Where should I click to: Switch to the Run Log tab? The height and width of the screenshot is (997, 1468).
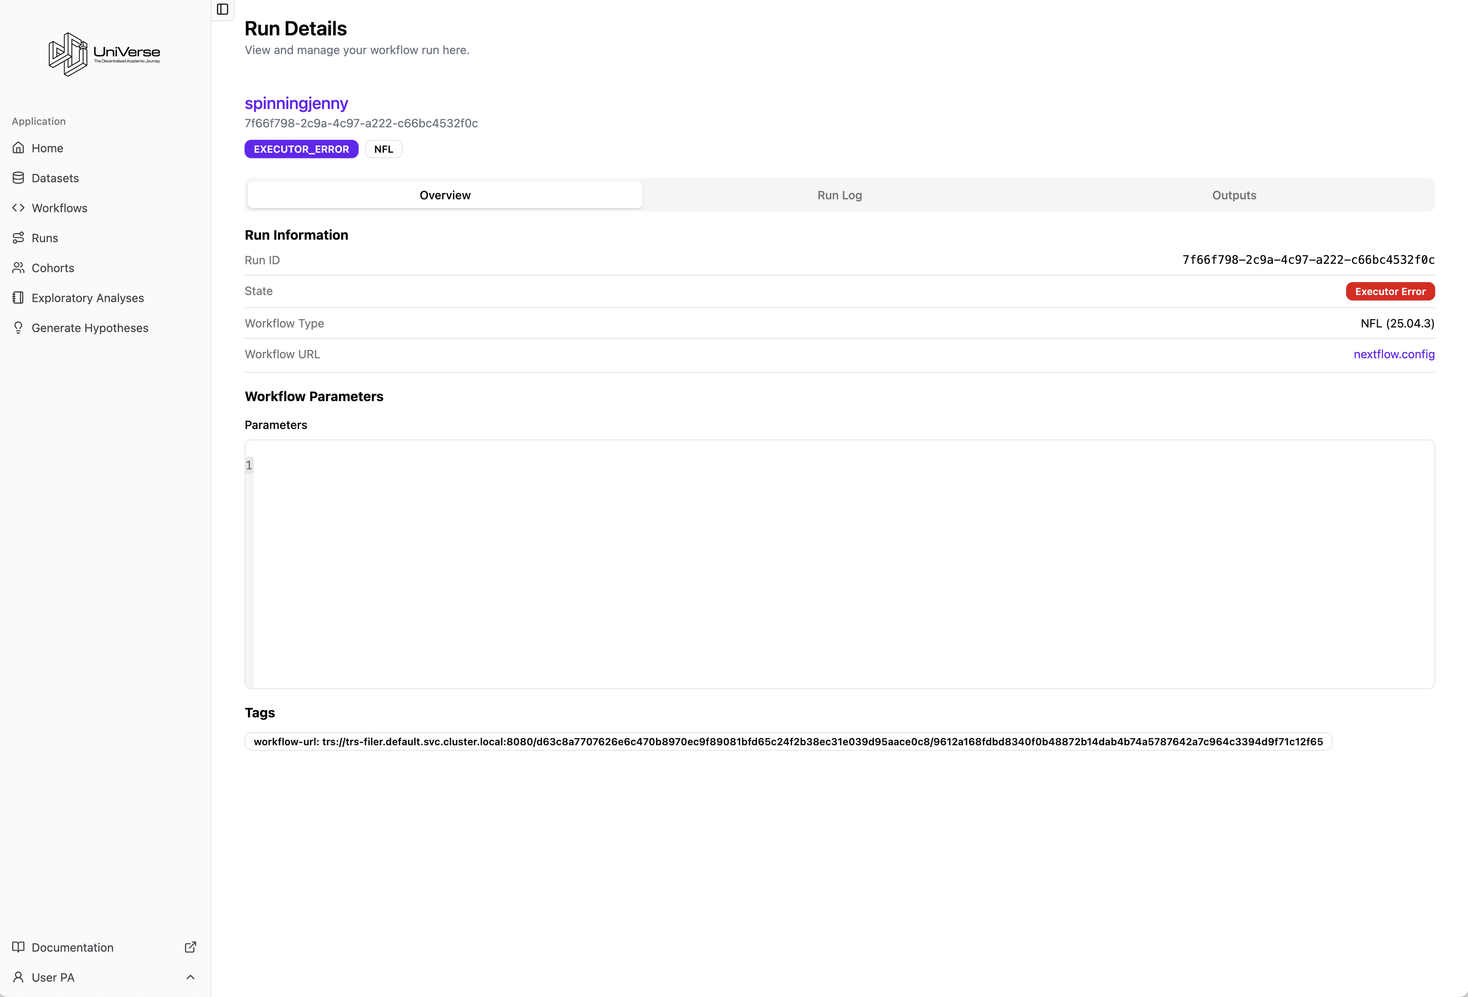pos(839,195)
